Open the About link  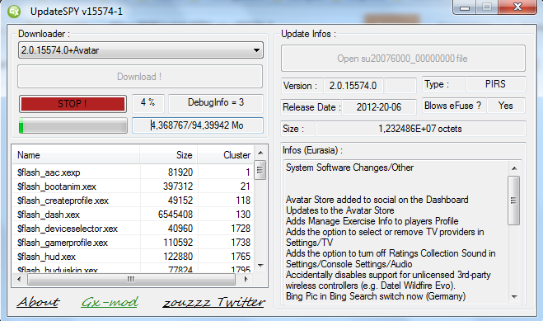point(38,302)
